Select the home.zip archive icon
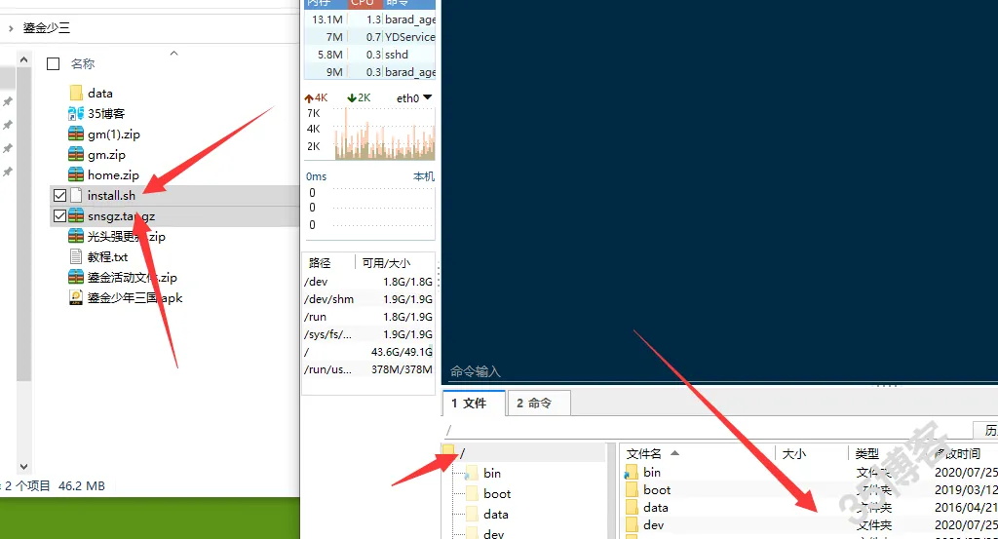The width and height of the screenshot is (998, 539). point(76,174)
